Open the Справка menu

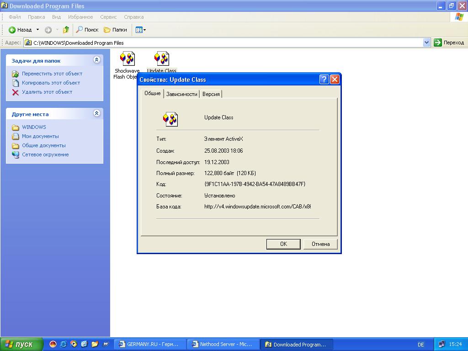[134, 17]
